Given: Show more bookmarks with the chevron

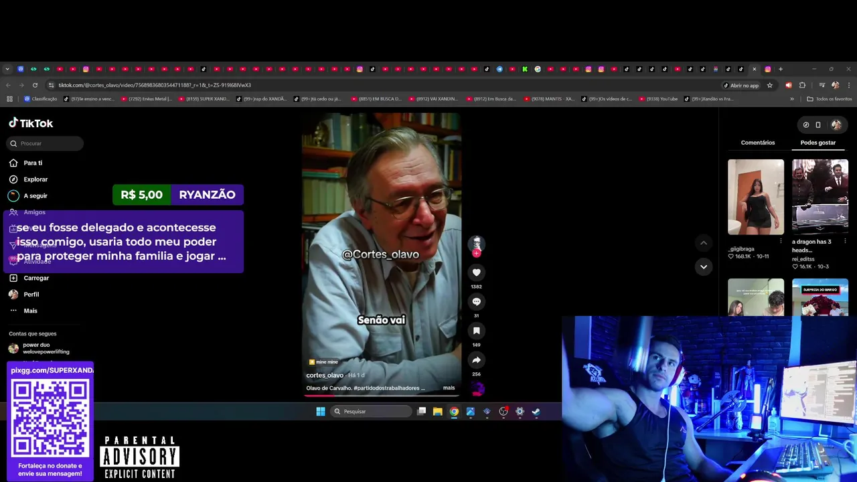Looking at the screenshot, I should coord(792,99).
